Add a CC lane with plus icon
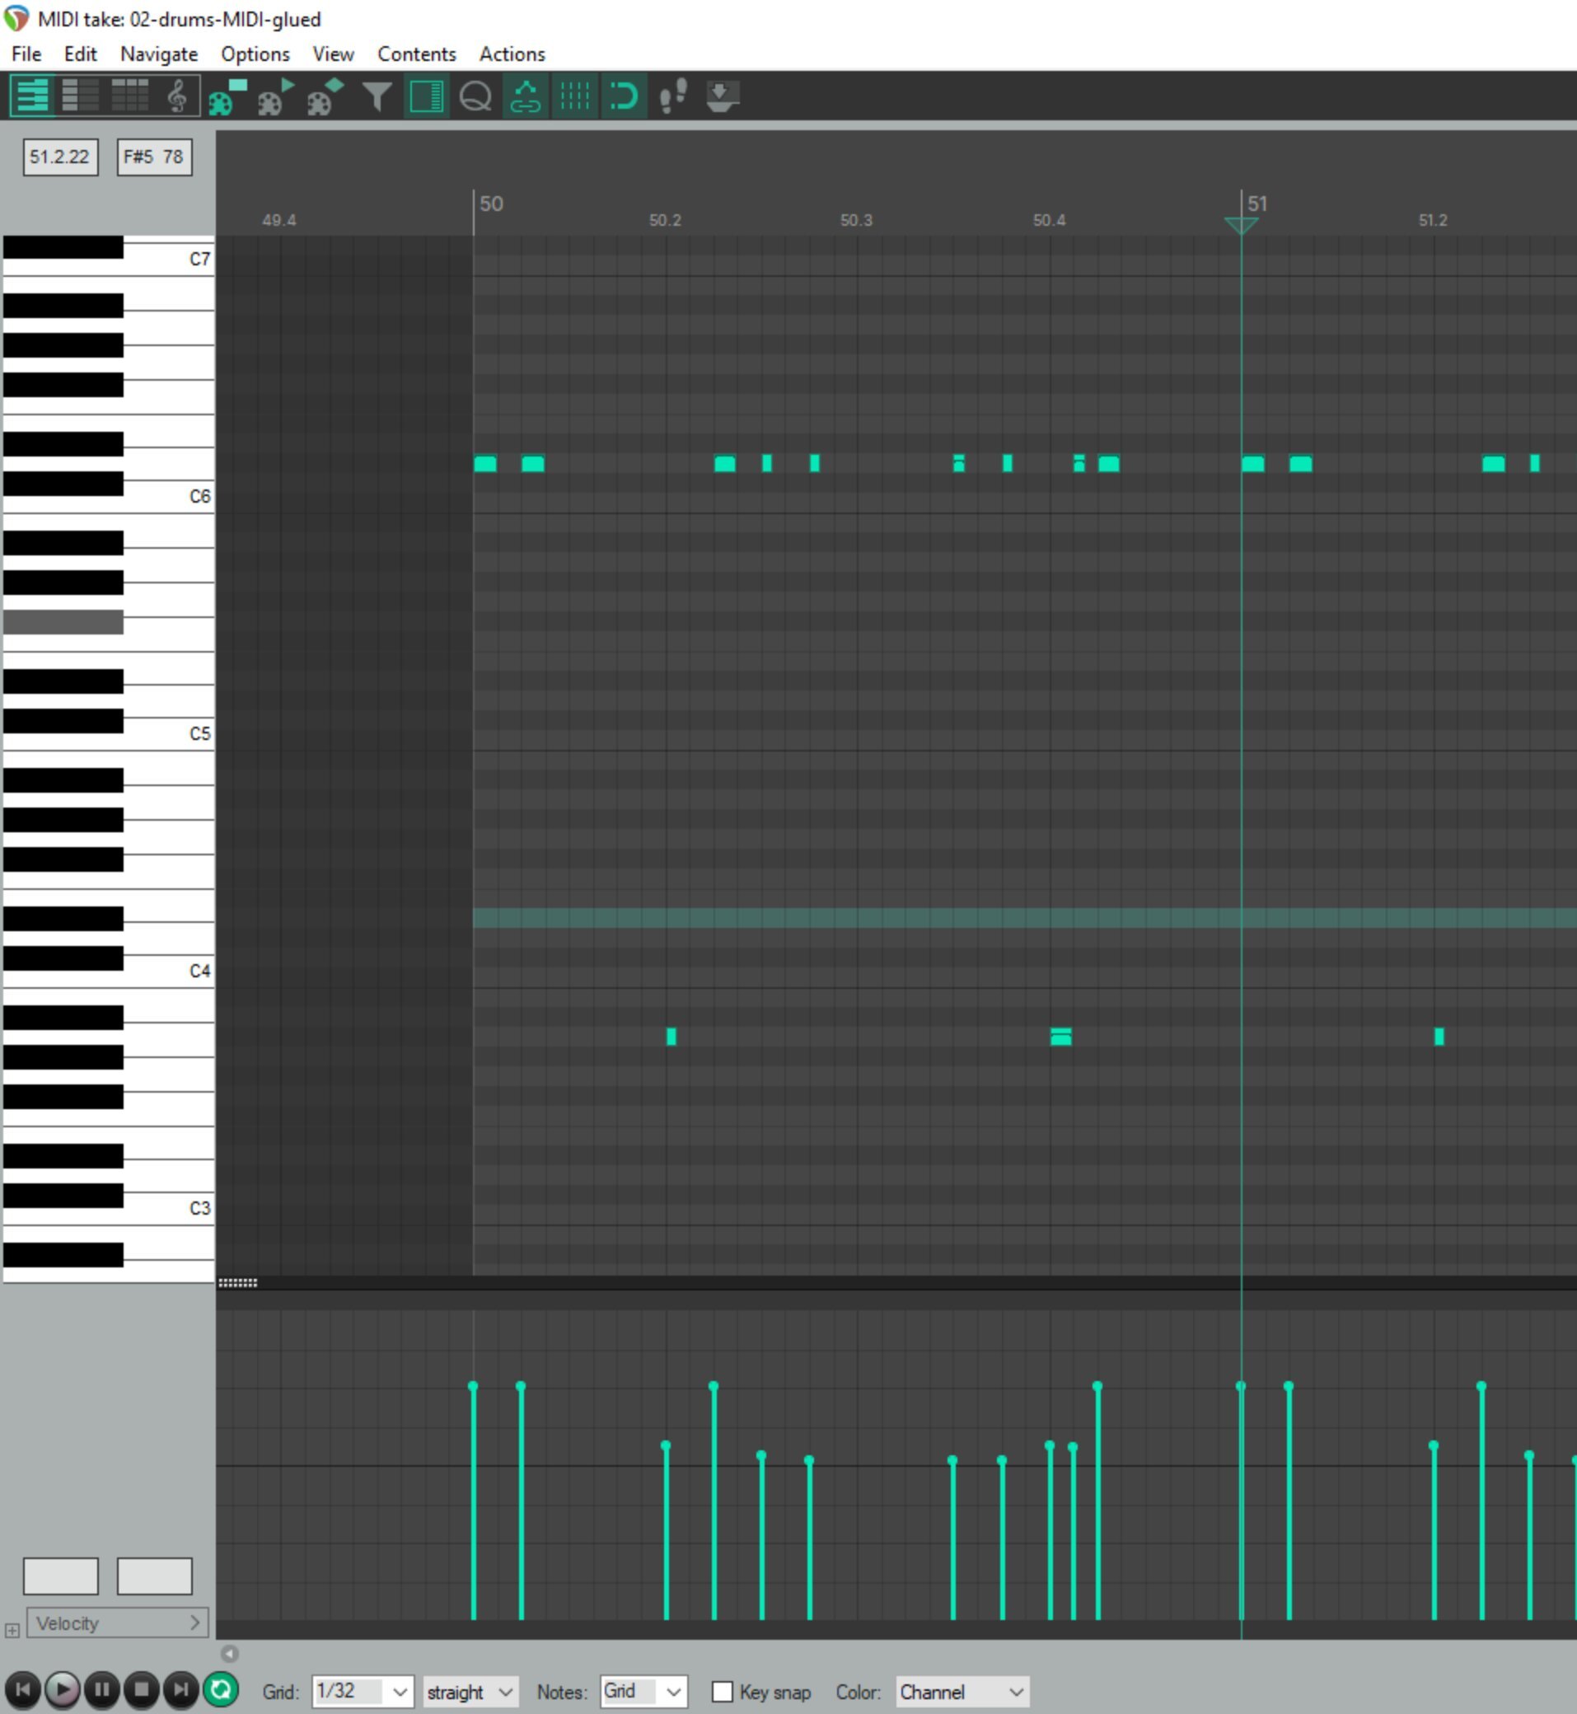Screen dimensions: 1577x1714 [x=12, y=1630]
